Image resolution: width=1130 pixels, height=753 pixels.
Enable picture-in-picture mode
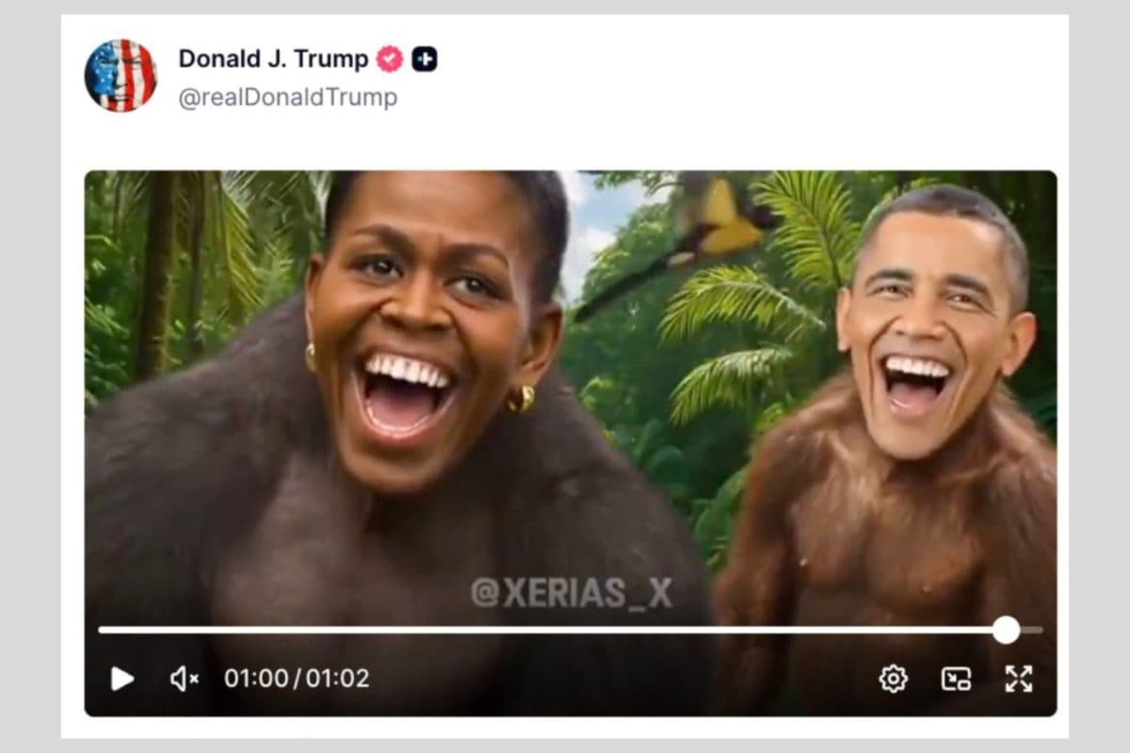tap(956, 678)
